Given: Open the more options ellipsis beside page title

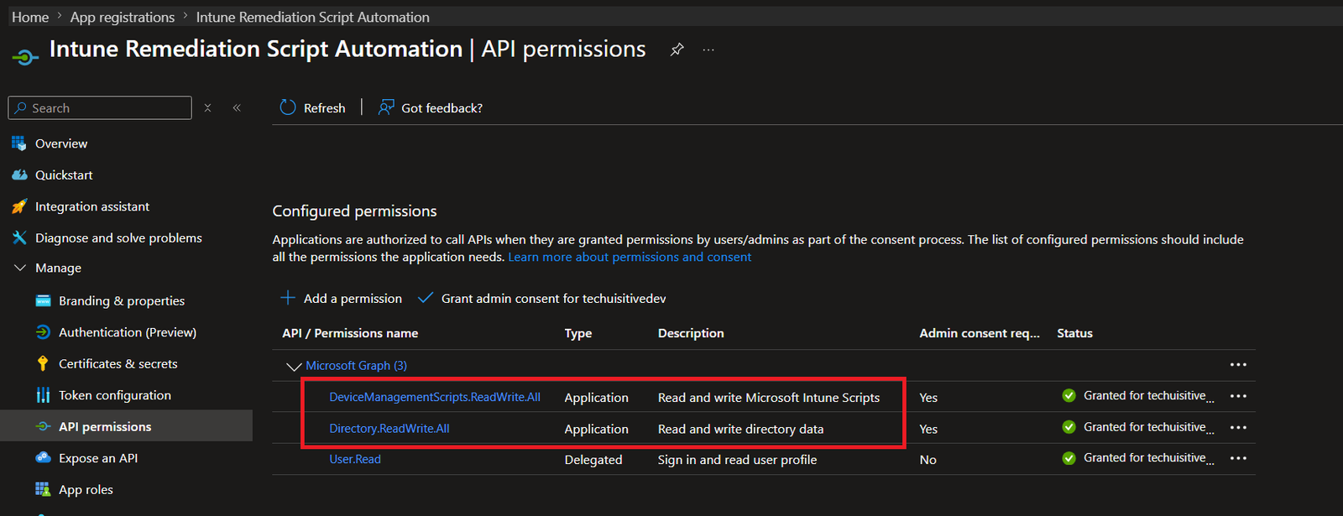Looking at the screenshot, I should pos(708,50).
